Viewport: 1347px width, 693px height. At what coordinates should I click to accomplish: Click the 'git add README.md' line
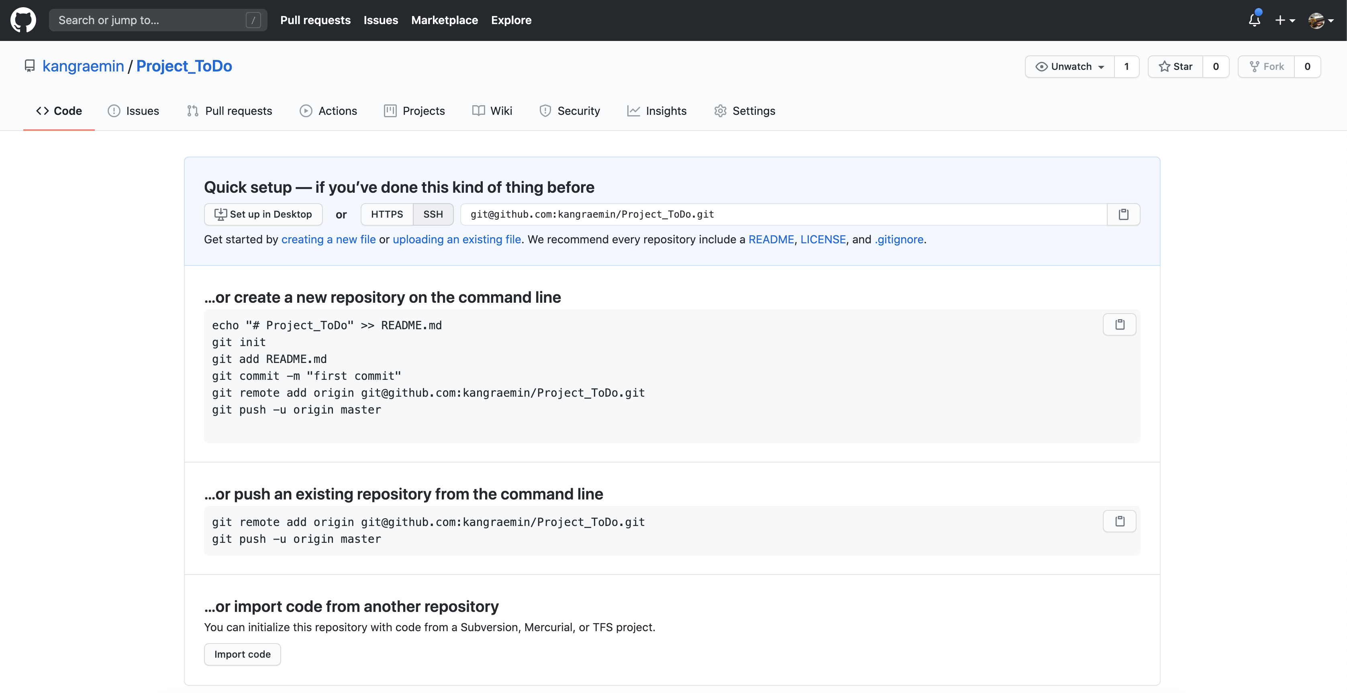pos(269,359)
